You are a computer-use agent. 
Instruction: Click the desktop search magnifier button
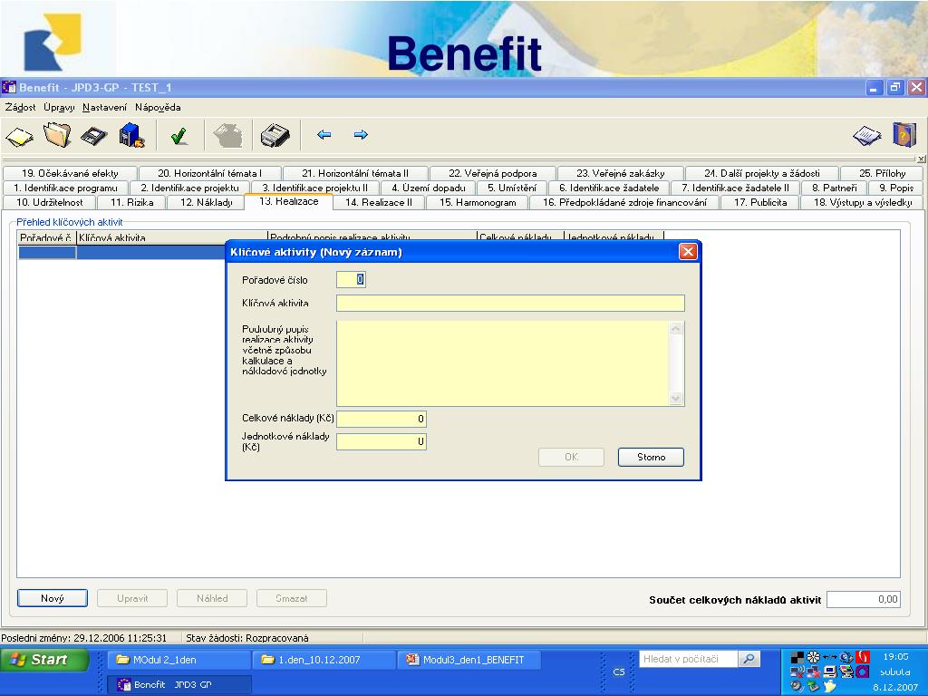(749, 659)
